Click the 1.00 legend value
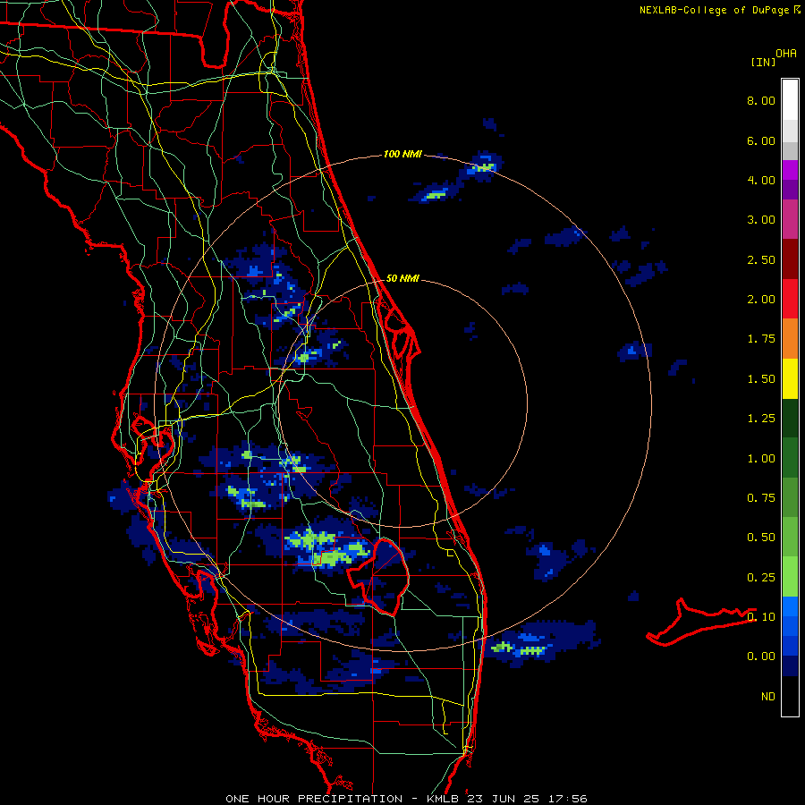The height and width of the screenshot is (805, 805). [761, 459]
